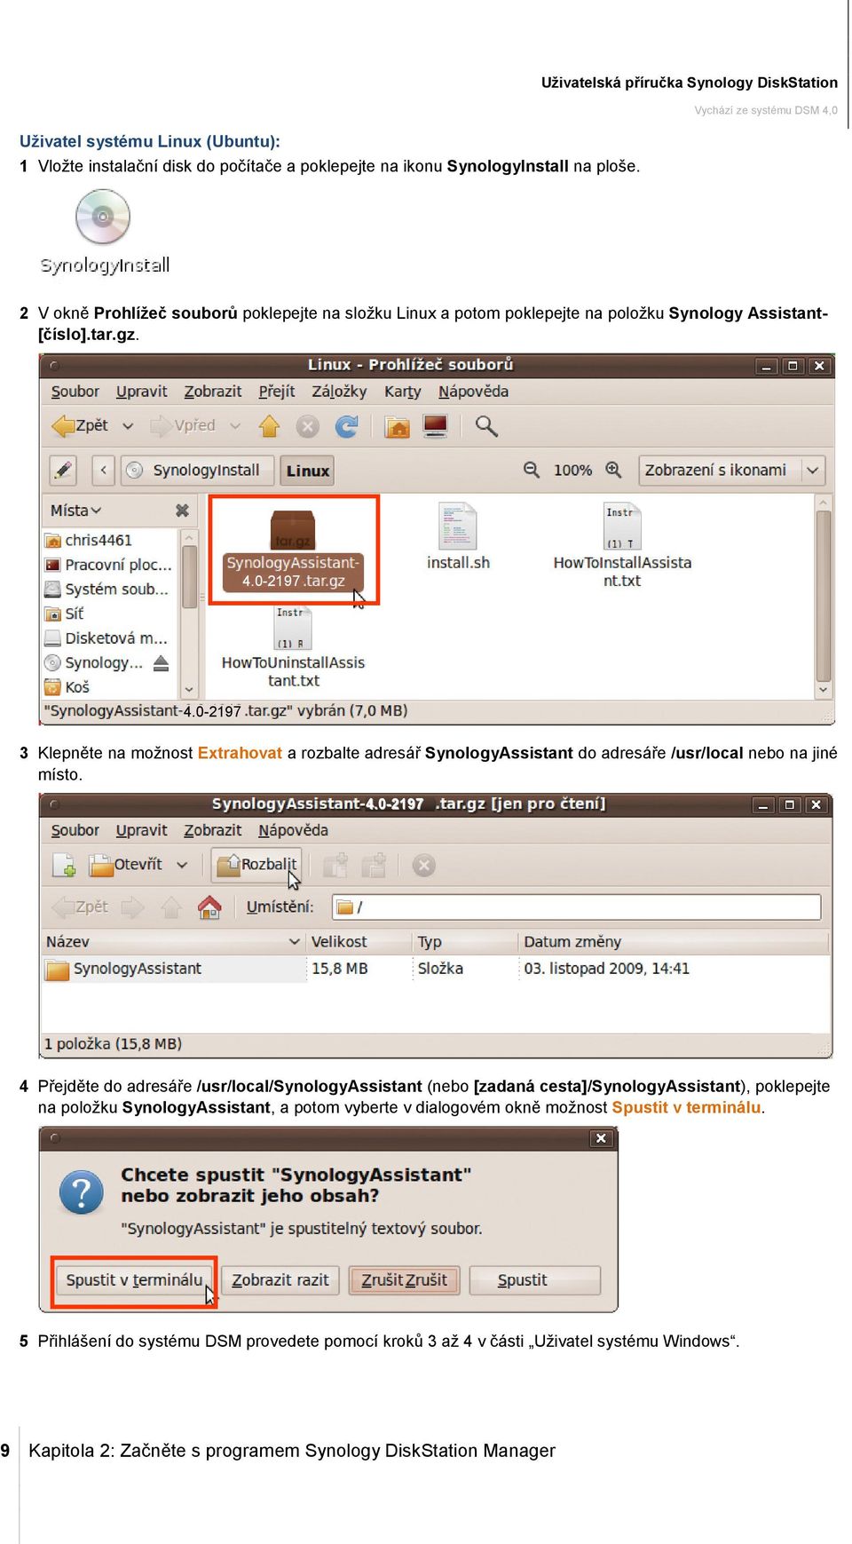Zoom out with the minus magnifier icon

(x=531, y=469)
